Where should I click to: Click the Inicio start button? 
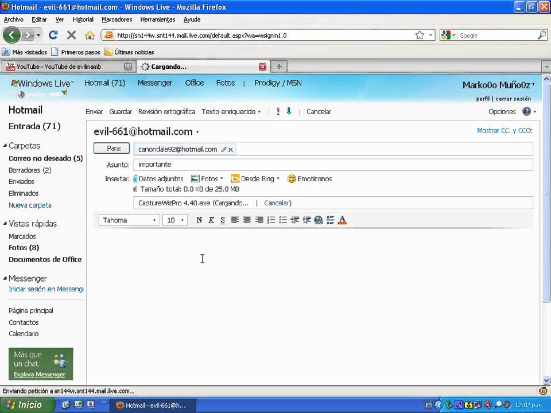click(x=27, y=405)
